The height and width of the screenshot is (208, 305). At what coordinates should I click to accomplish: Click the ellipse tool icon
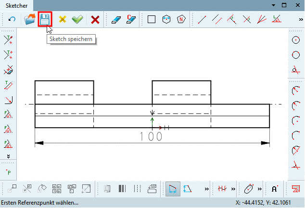click(x=249, y=189)
